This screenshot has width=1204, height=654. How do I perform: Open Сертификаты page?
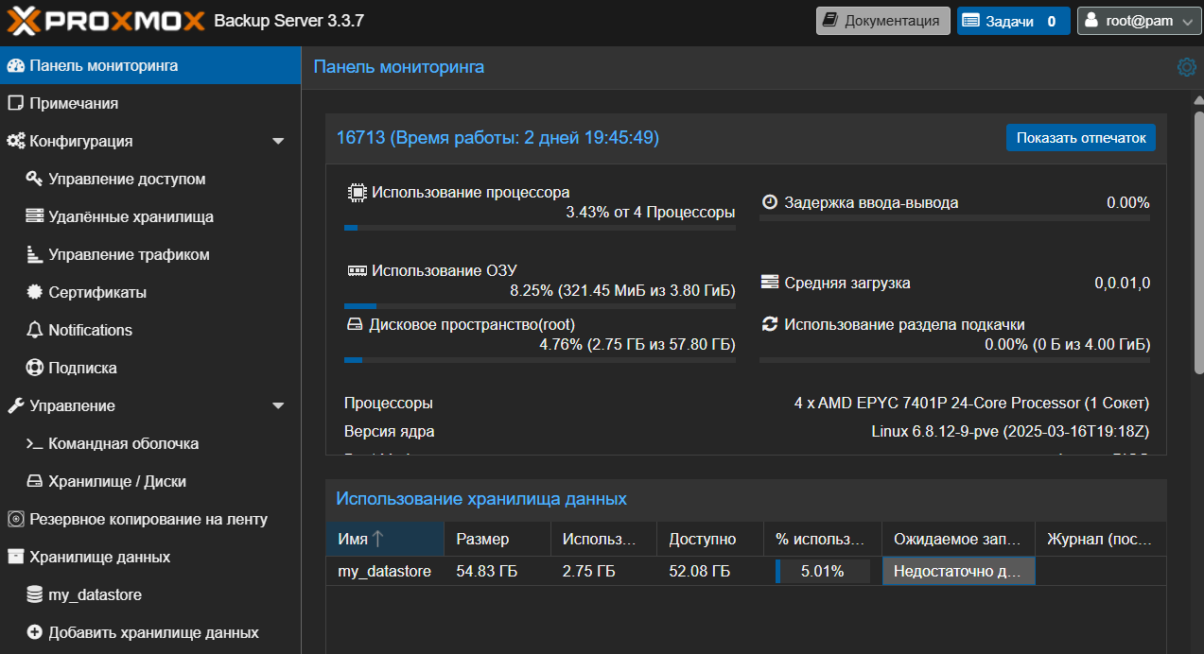point(150,293)
